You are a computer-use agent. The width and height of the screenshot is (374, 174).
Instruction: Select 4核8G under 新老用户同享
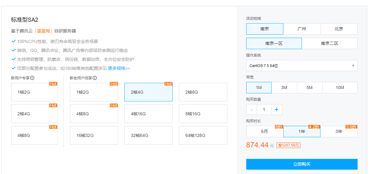point(94,114)
